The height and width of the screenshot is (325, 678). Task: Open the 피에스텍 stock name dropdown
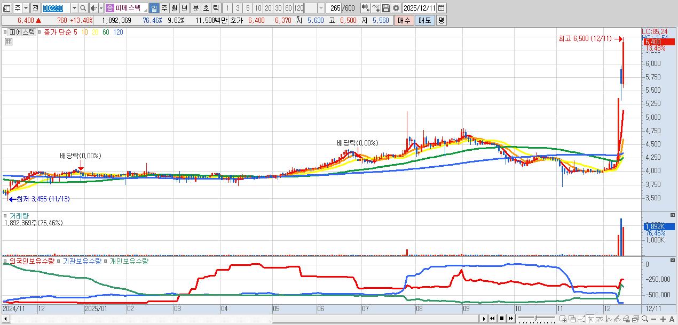point(126,8)
